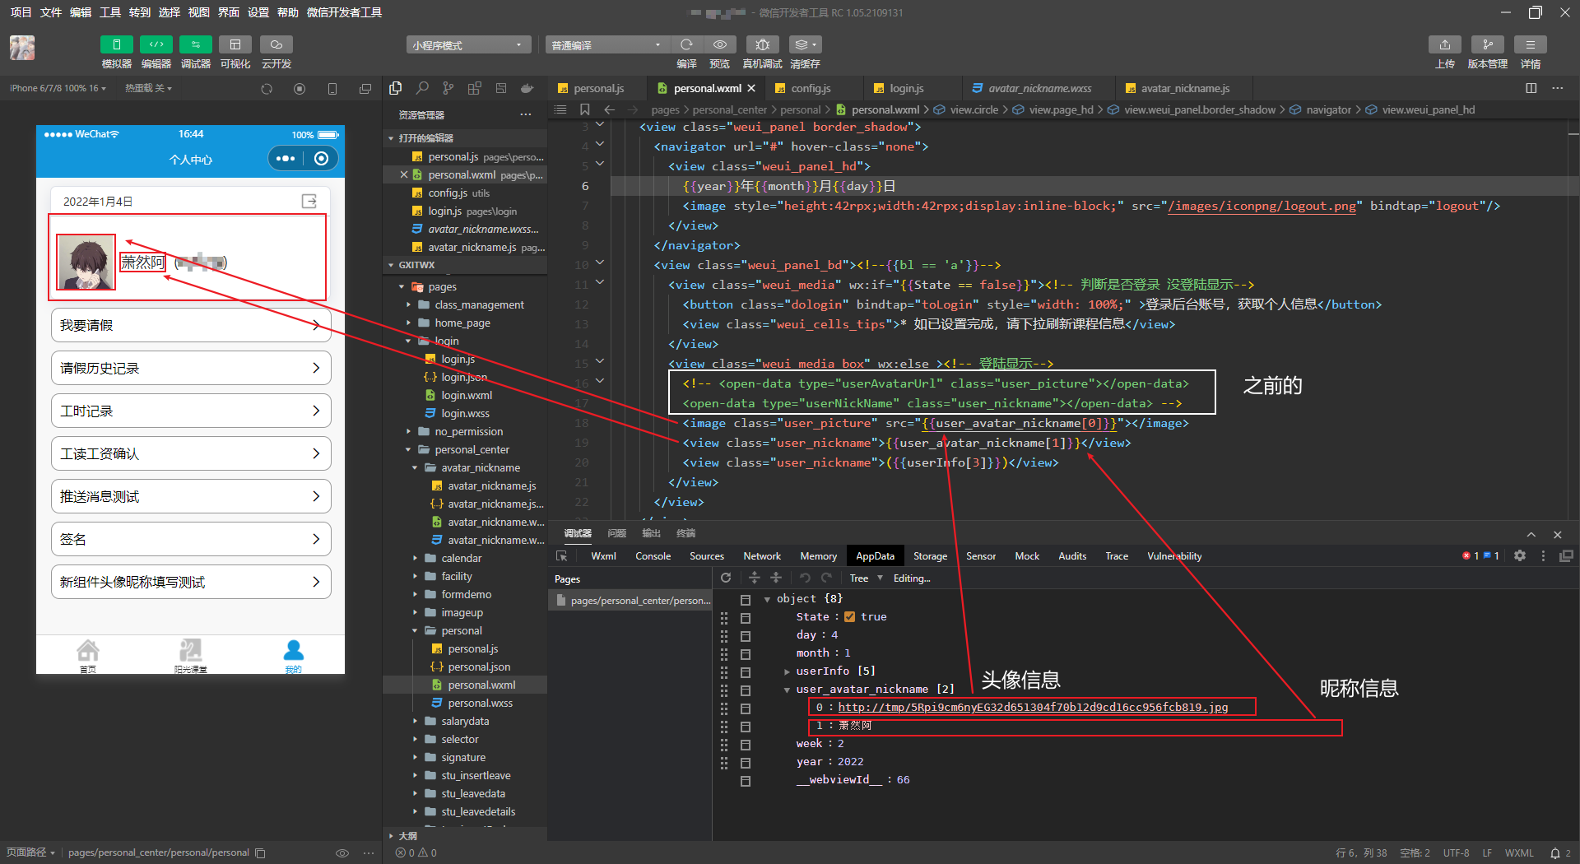Click the preview eye icon
The width and height of the screenshot is (1580, 864).
(x=720, y=44)
